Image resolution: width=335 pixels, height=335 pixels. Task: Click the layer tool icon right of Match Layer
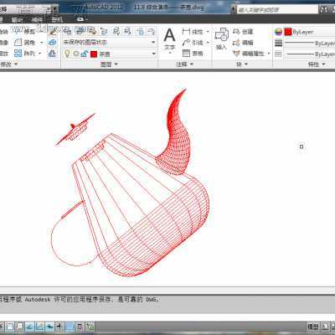[x=127, y=31]
